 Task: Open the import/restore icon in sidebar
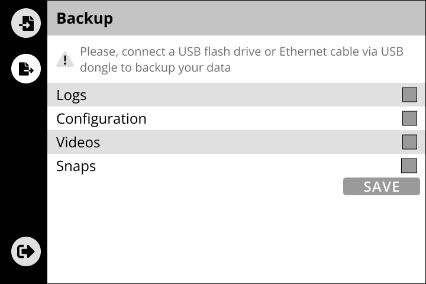point(26,24)
